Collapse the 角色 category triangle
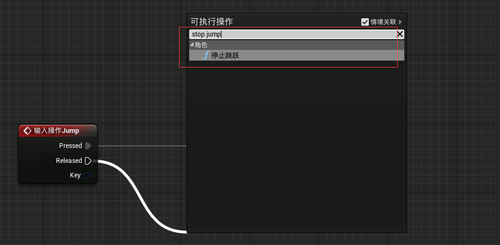Image resolution: width=500 pixels, height=245 pixels. 191,45
